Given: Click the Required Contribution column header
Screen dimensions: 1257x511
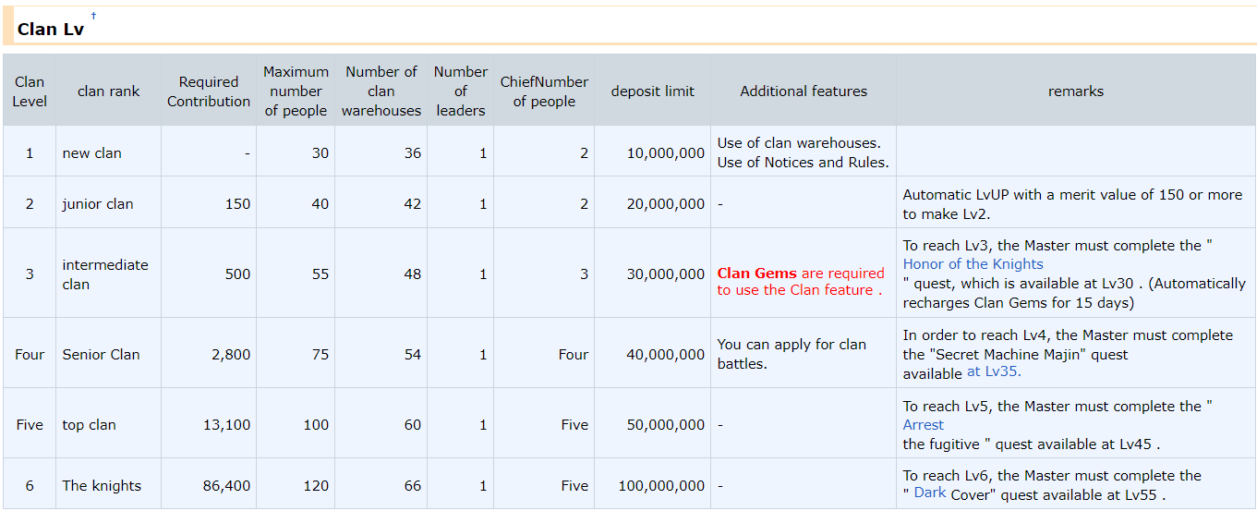Looking at the screenshot, I should coord(208,91).
